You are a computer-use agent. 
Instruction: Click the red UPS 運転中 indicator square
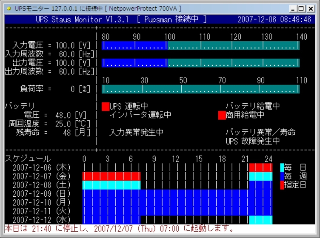point(106,106)
